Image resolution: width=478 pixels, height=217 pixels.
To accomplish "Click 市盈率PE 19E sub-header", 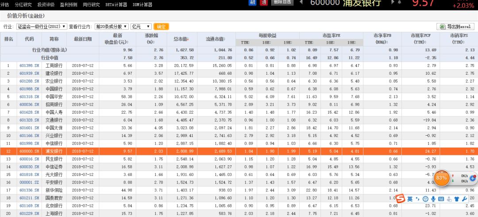I will pos(351,42).
